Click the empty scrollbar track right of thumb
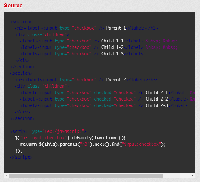The width and height of the screenshot is (200, 182). (177, 176)
